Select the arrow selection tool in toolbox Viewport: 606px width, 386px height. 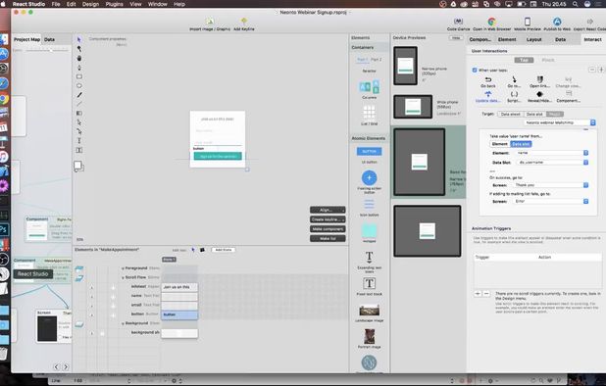coord(79,40)
